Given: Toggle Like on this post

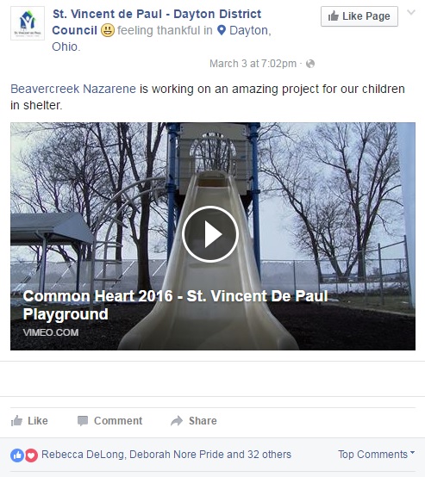Looking at the screenshot, I should tap(29, 421).
